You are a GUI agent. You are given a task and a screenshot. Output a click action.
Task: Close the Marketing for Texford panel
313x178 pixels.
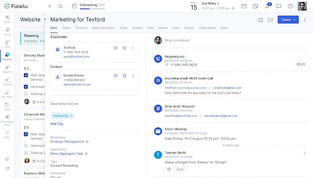[45, 20]
